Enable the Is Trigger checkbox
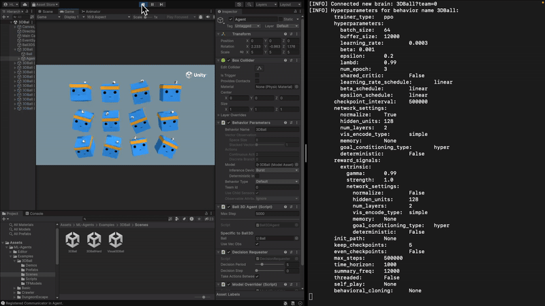 258,75
